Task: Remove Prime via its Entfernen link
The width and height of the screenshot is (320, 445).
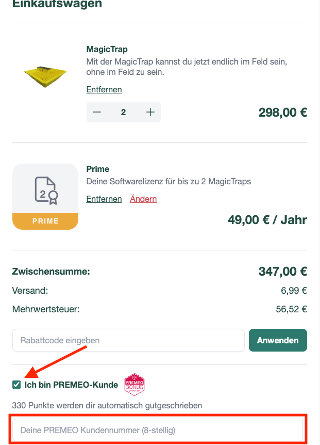Action: tap(104, 199)
